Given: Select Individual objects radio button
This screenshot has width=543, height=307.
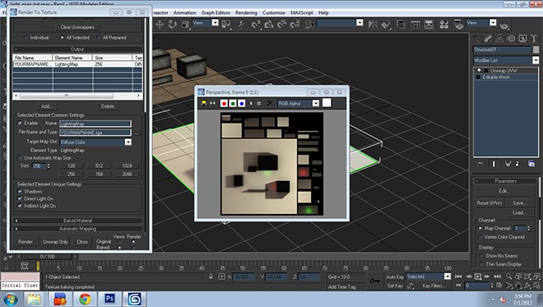Looking at the screenshot, I should pyautogui.click(x=26, y=37).
